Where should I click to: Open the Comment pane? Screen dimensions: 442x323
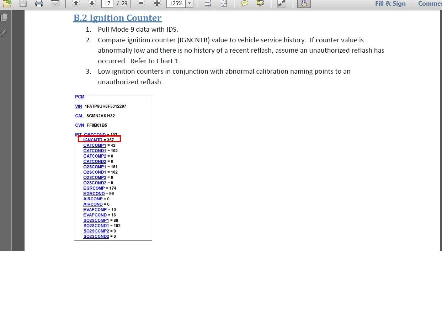430,4
